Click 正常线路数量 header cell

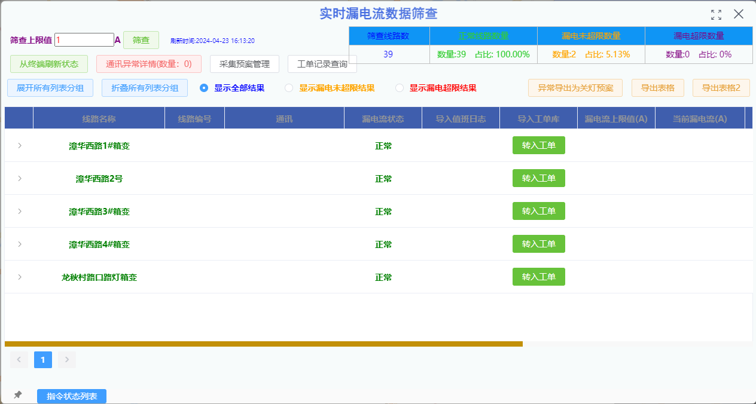click(x=484, y=36)
